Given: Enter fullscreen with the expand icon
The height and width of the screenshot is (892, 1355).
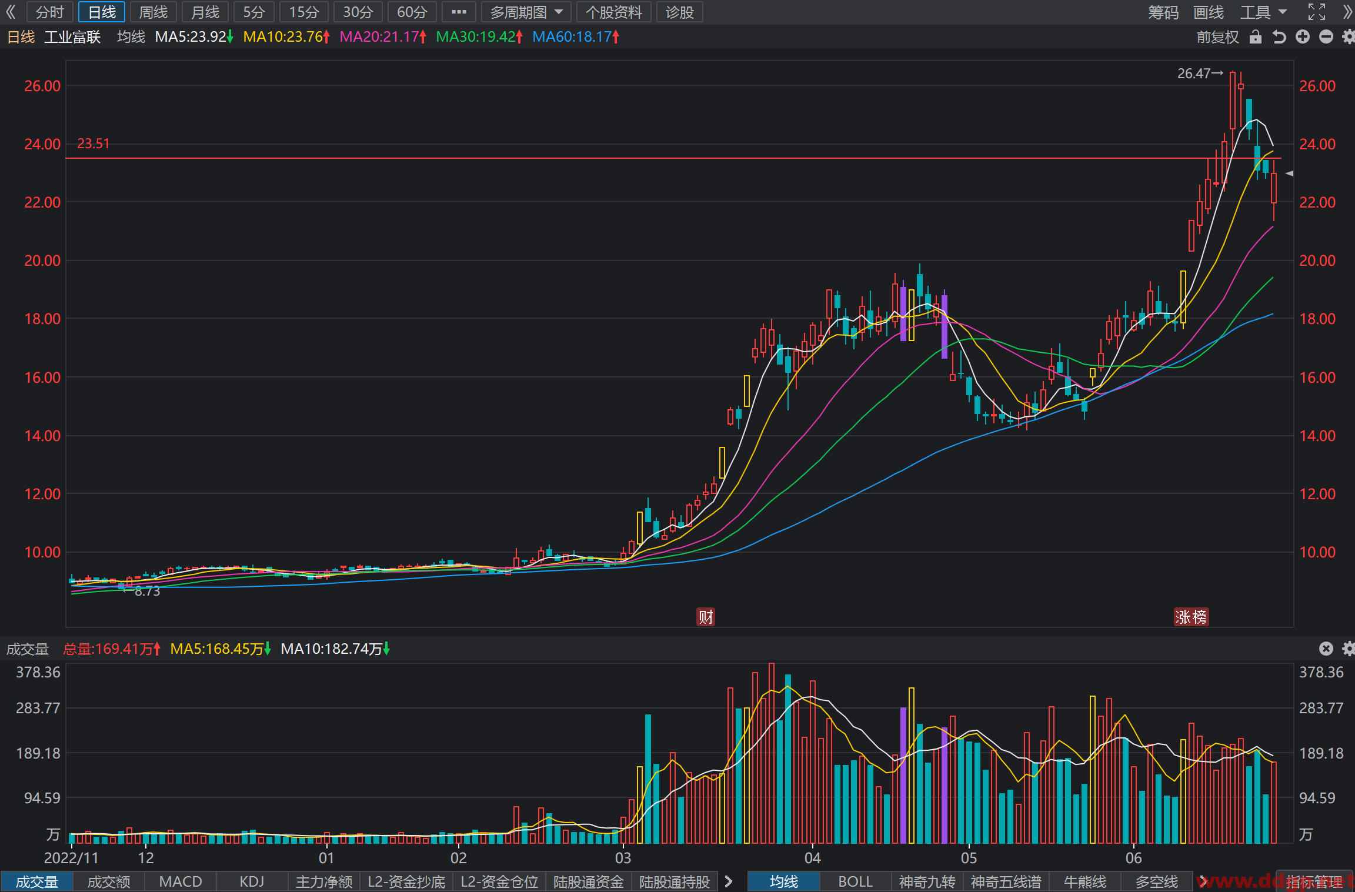Looking at the screenshot, I should [x=1317, y=12].
